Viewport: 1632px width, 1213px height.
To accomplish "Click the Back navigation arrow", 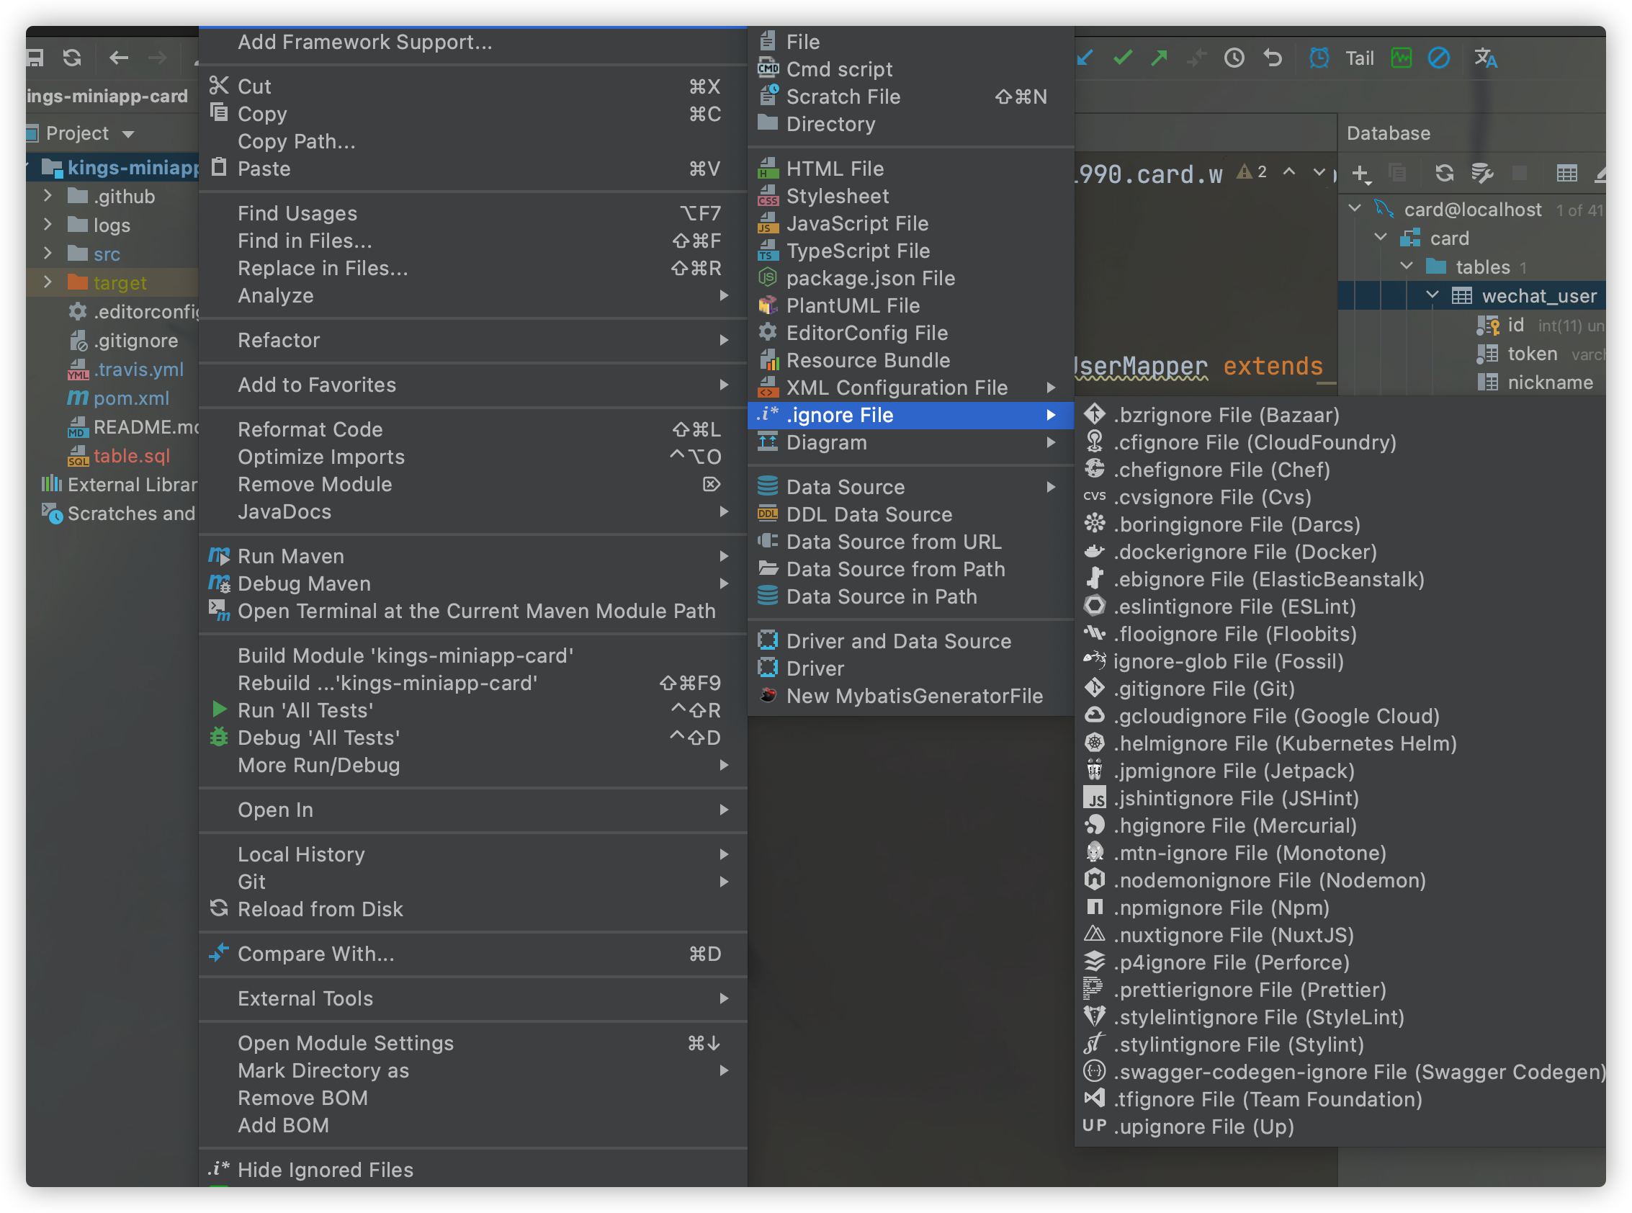I will pyautogui.click(x=118, y=58).
